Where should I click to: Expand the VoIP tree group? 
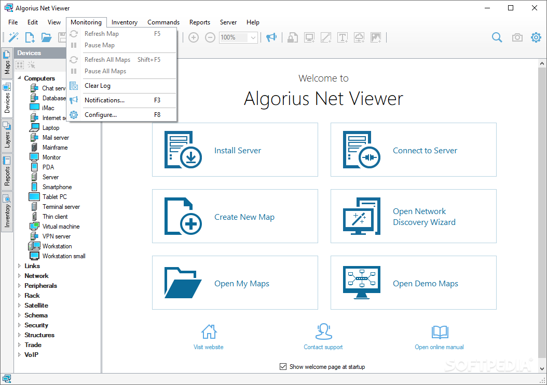pyautogui.click(x=19, y=354)
